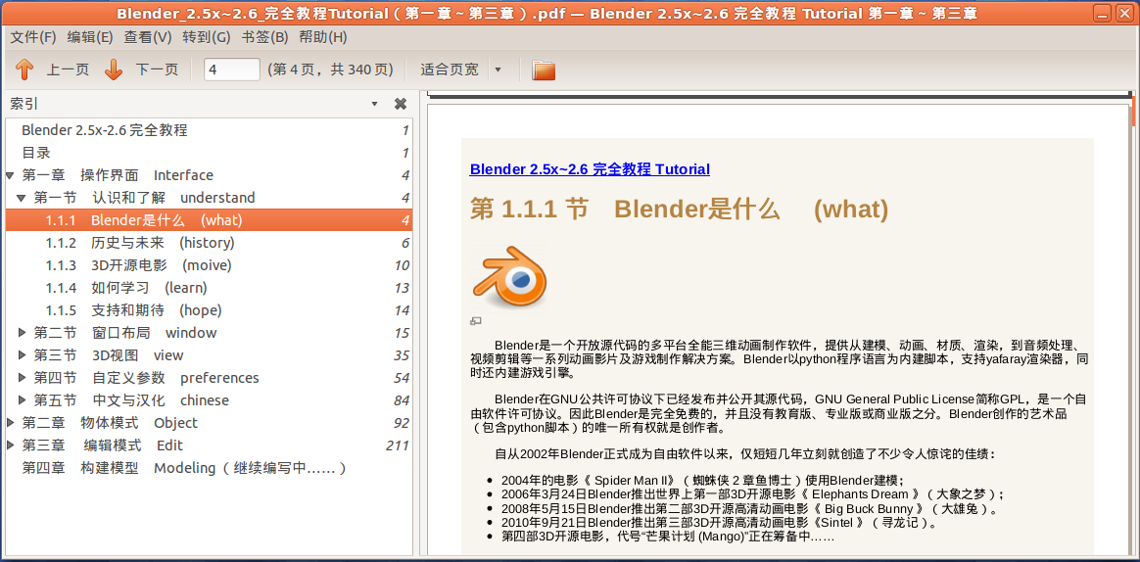Select 第一章 操作界面 Interface entry
The width and height of the screenshot is (1140, 562).
(209, 175)
